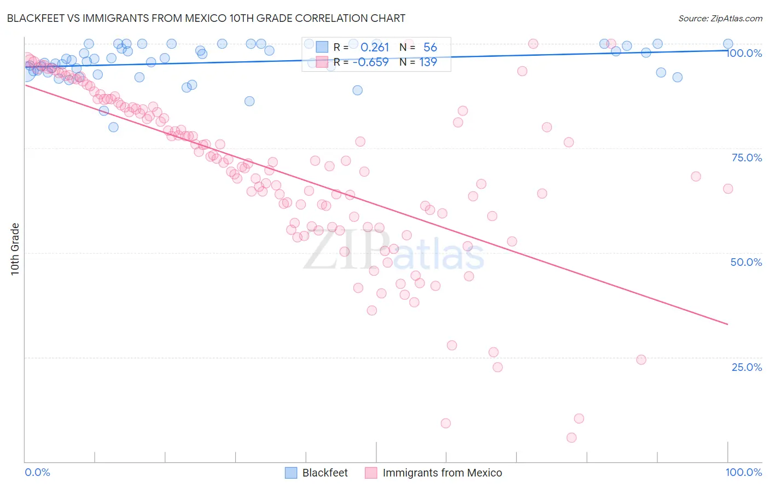Image resolution: width=769 pixels, height=488 pixels.
Task: Select the Immigrants from Mexico legend label
Action: [x=442, y=473]
